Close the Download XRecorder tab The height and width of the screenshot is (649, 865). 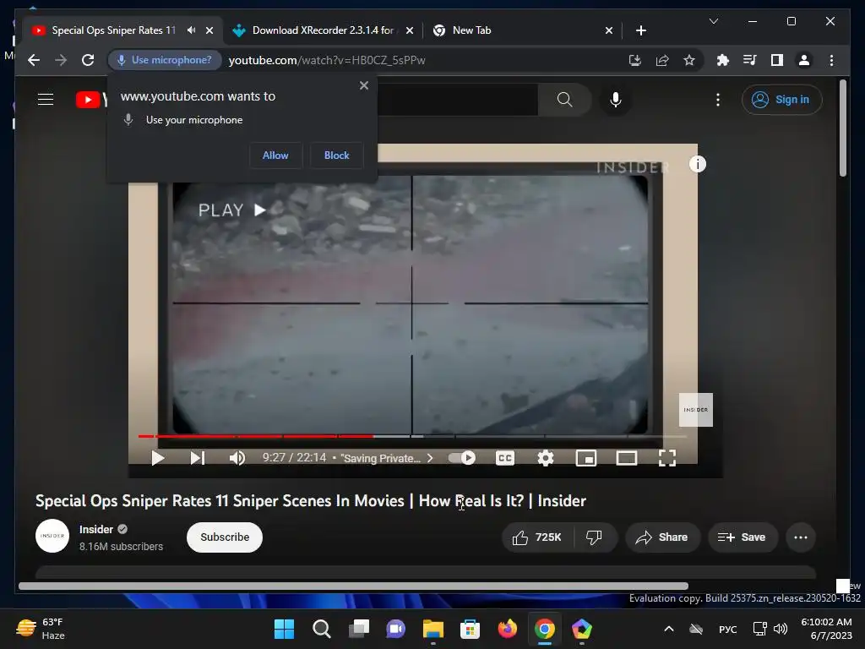tap(410, 30)
